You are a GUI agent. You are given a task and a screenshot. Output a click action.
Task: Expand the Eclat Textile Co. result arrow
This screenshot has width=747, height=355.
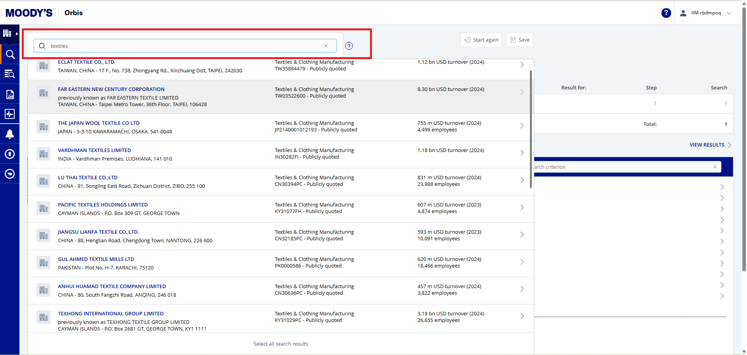[x=522, y=65]
